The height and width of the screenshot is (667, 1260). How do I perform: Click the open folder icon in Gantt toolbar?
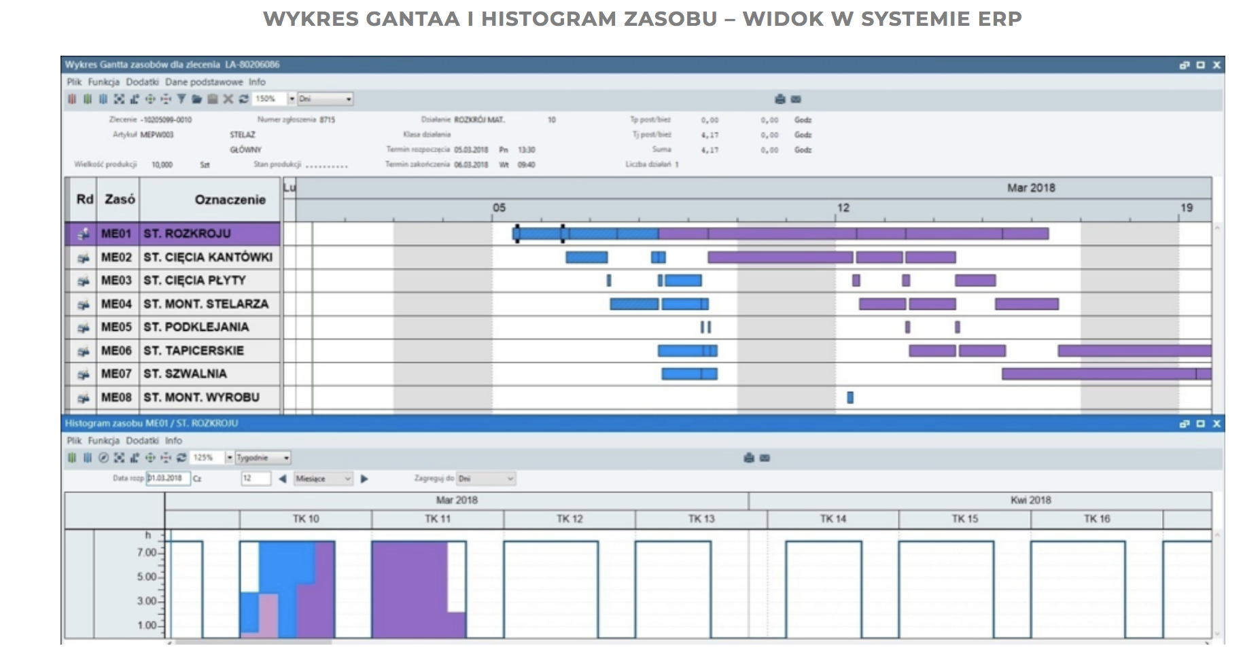pyautogui.click(x=197, y=99)
